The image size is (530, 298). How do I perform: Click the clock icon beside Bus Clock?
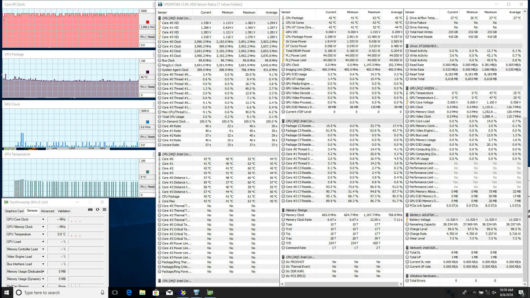coord(160,60)
